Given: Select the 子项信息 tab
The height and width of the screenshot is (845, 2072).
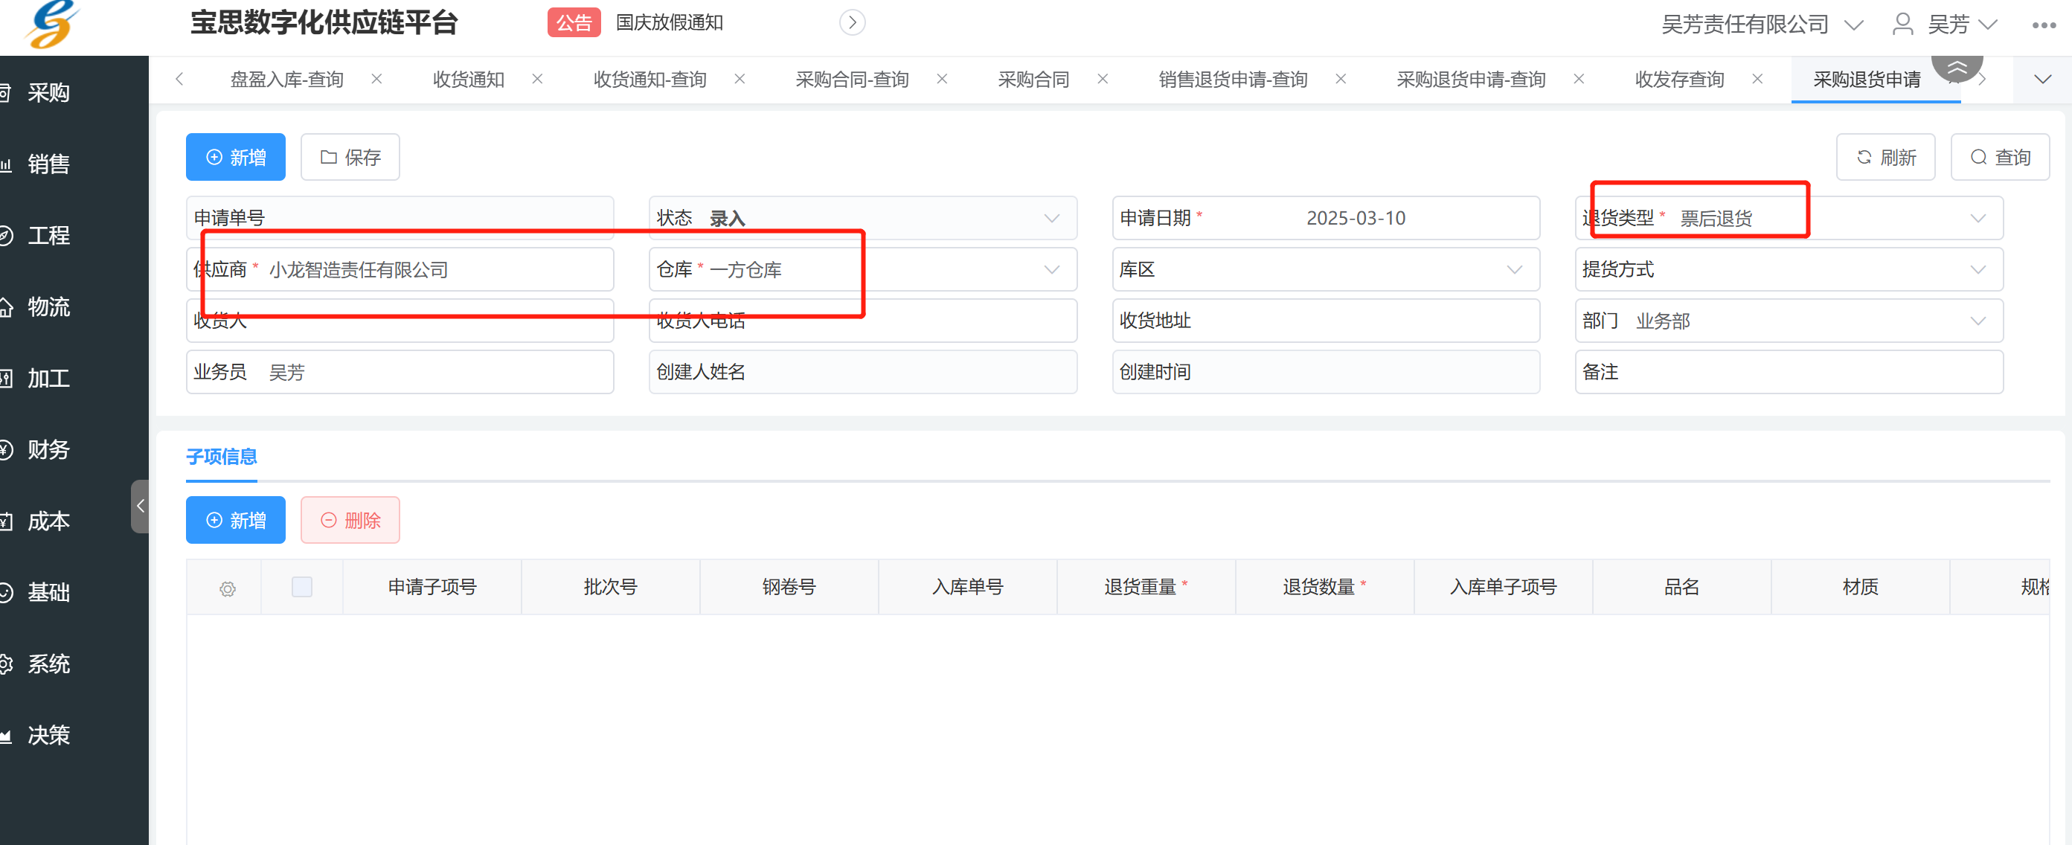Looking at the screenshot, I should pyautogui.click(x=221, y=457).
